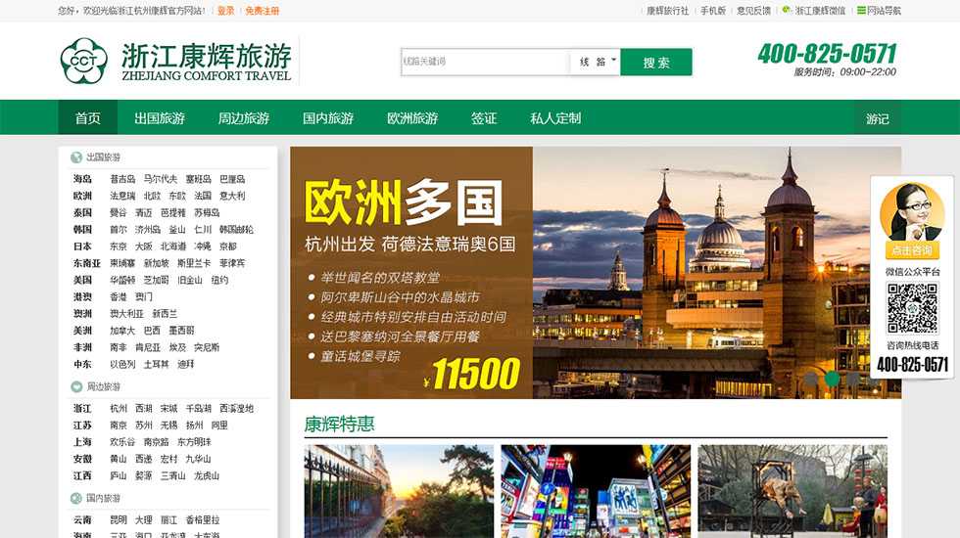Click the 加拿大 destination link

[122, 331]
